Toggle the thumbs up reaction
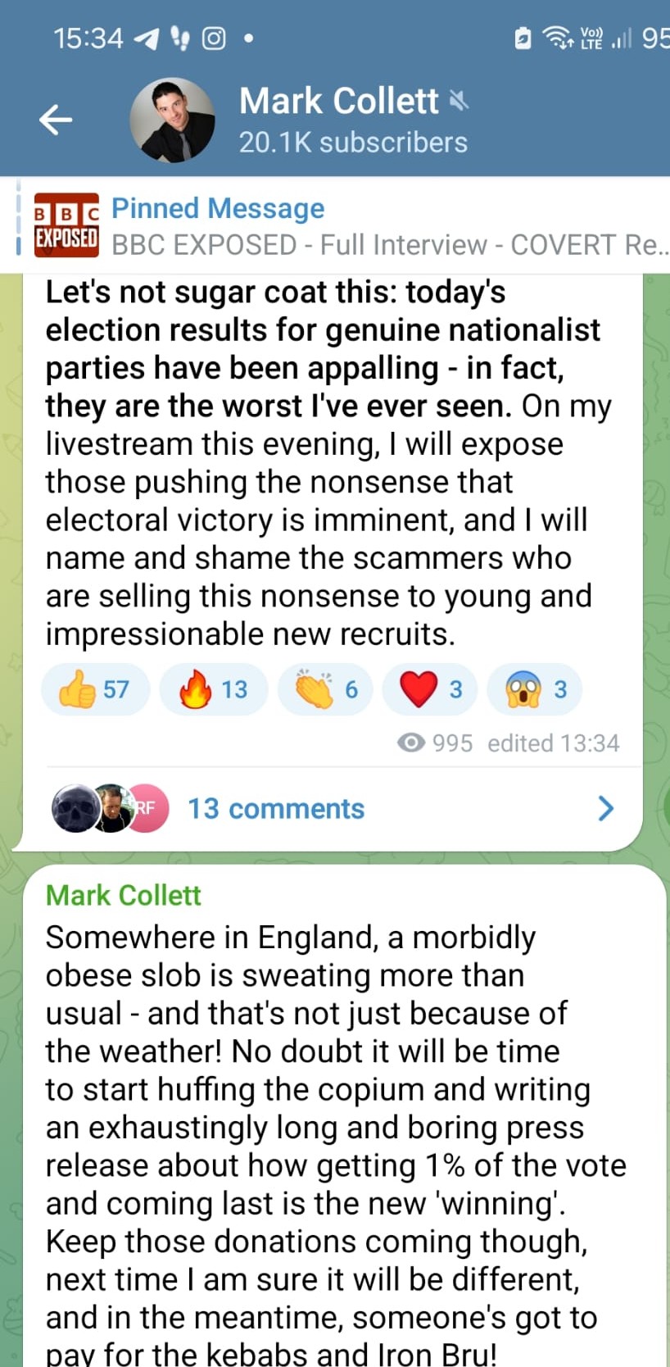Image resolution: width=670 pixels, height=1367 pixels. tap(95, 689)
